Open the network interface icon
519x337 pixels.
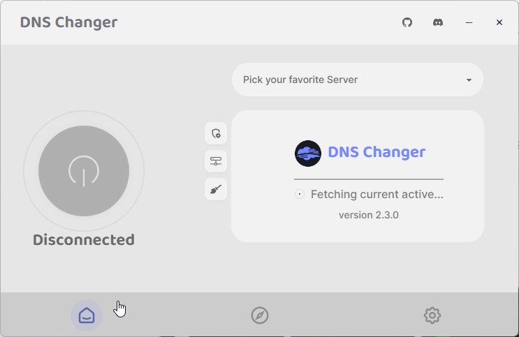pos(216,161)
